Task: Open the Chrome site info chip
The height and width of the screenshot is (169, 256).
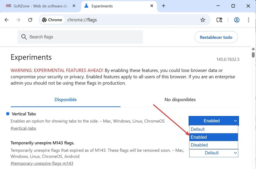Action: point(52,20)
